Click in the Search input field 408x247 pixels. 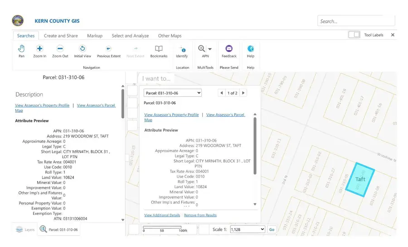pos(356,21)
